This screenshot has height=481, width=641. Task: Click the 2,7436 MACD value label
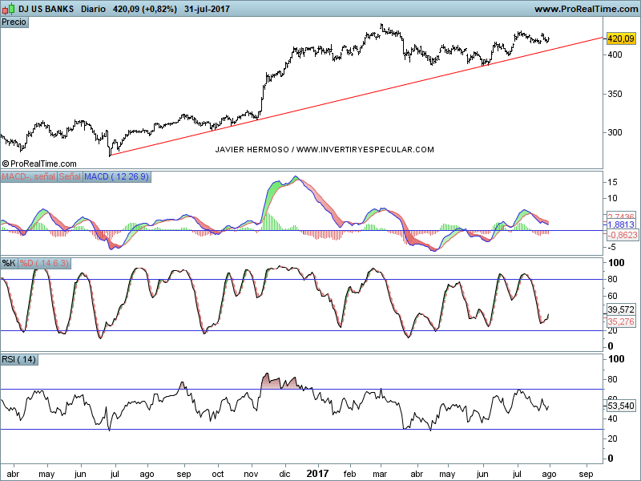click(621, 217)
